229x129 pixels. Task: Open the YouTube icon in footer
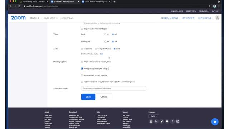pyautogui.click(x=167, y=121)
